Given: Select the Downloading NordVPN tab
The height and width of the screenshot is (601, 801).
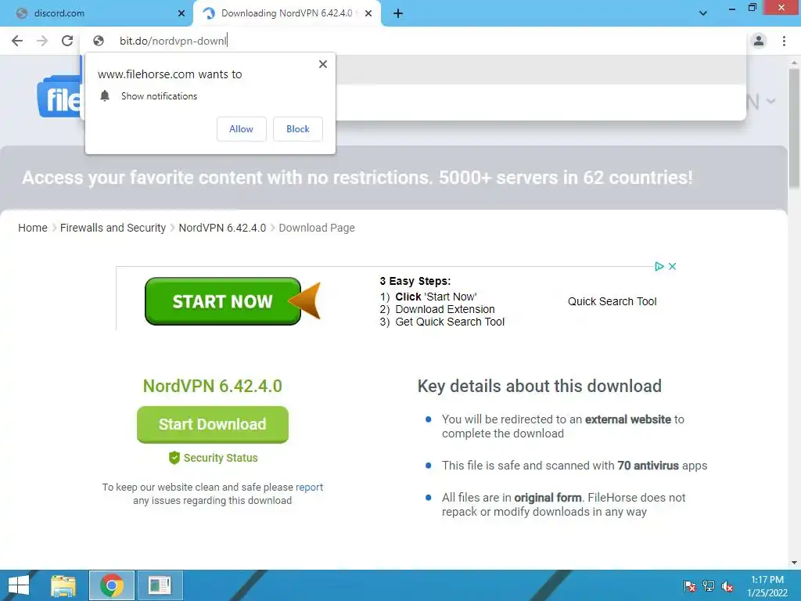Looking at the screenshot, I should pyautogui.click(x=287, y=13).
